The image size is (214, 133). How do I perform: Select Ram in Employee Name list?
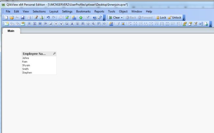[39, 62]
